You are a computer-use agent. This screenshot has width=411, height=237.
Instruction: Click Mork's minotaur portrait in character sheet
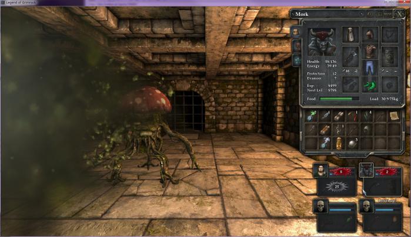tap(322, 42)
